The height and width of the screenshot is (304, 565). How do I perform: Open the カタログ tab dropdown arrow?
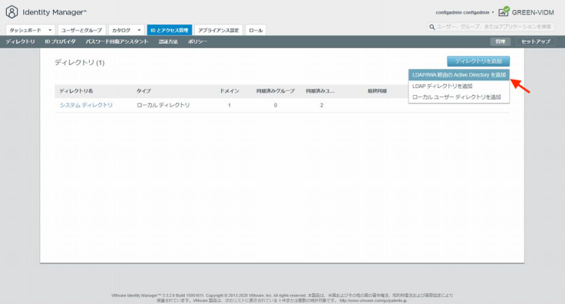pos(139,30)
